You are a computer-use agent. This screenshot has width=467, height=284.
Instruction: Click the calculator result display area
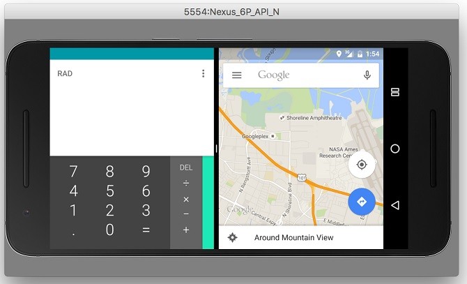[x=132, y=107]
